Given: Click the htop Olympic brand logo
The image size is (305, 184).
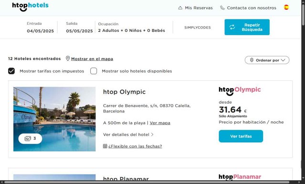Looking at the screenshot, I should (x=240, y=91).
